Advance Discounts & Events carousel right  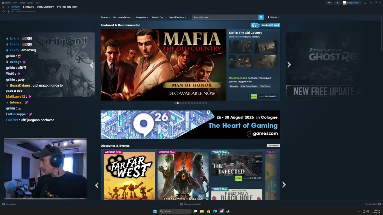284,185
